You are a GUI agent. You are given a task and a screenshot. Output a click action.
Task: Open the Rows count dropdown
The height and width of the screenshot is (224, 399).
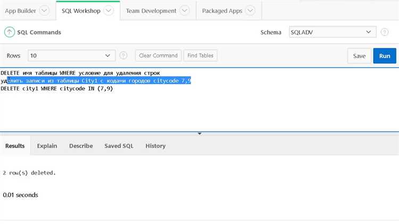point(71,55)
